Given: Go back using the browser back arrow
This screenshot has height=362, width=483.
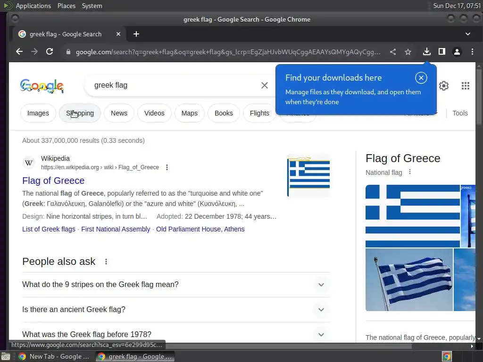Looking at the screenshot, I should 19,52.
